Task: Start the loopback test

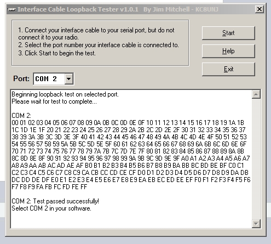Action: point(228,33)
